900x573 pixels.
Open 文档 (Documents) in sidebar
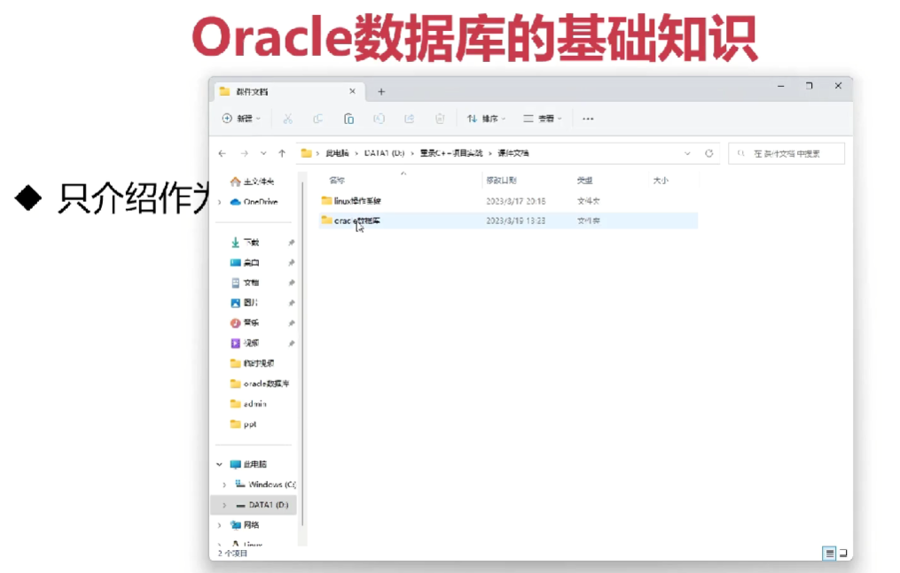(x=245, y=283)
